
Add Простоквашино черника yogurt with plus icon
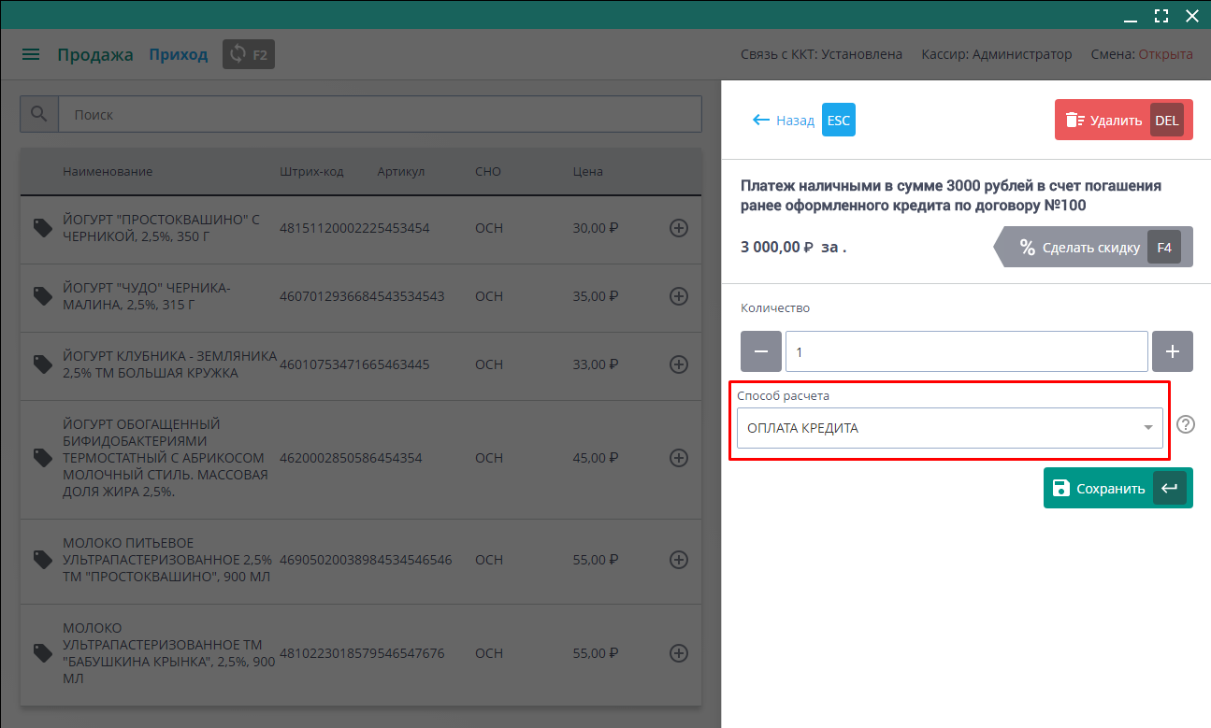point(679,228)
